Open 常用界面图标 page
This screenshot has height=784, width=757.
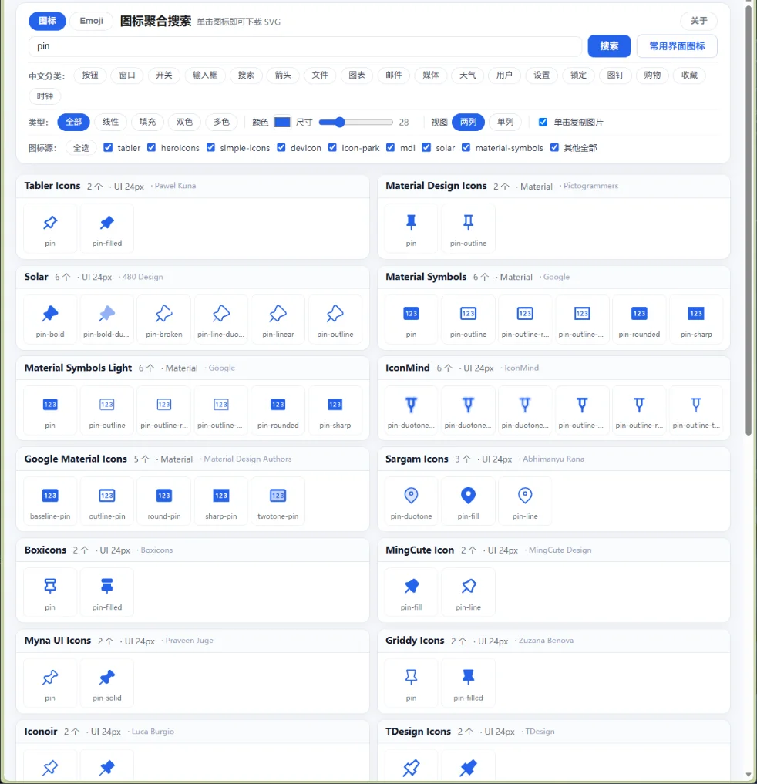click(x=677, y=46)
